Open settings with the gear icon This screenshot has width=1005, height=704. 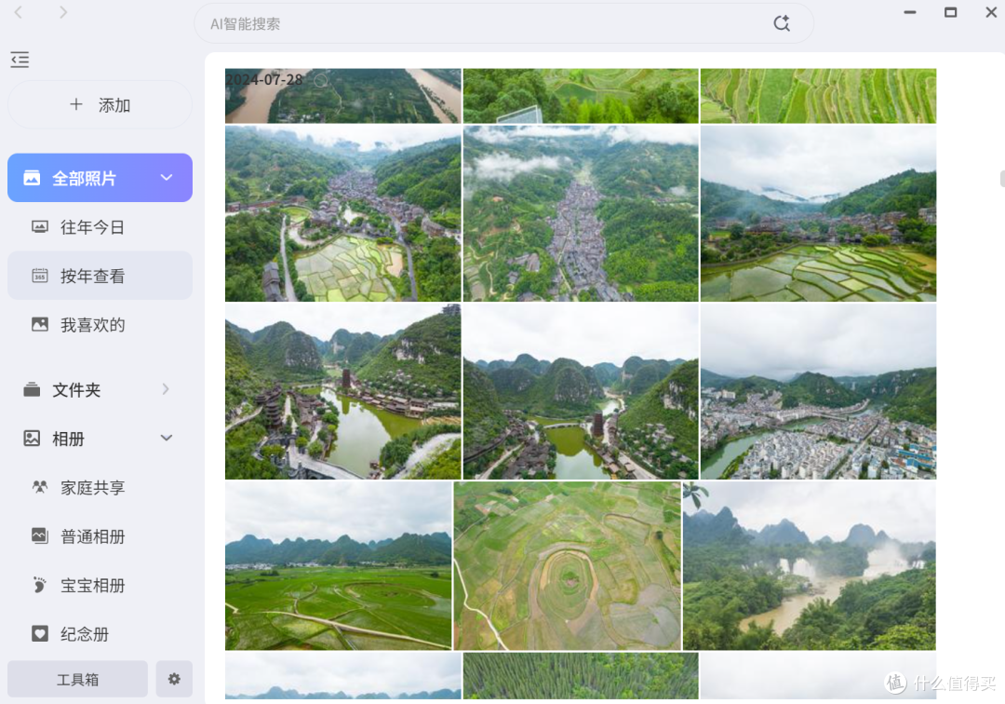coord(174,679)
